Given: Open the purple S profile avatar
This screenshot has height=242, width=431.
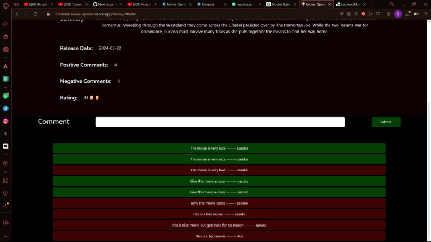Looking at the screenshot, I should (x=398, y=14).
